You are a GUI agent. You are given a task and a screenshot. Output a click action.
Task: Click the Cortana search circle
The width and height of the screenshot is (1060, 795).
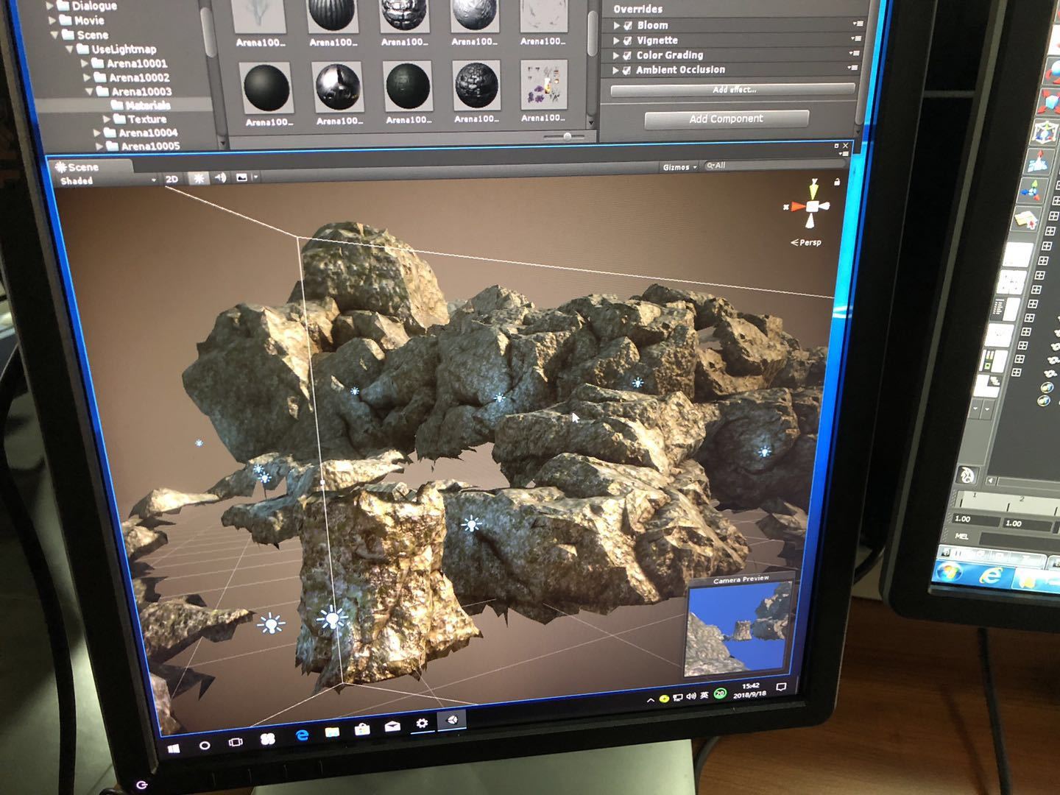coord(205,745)
